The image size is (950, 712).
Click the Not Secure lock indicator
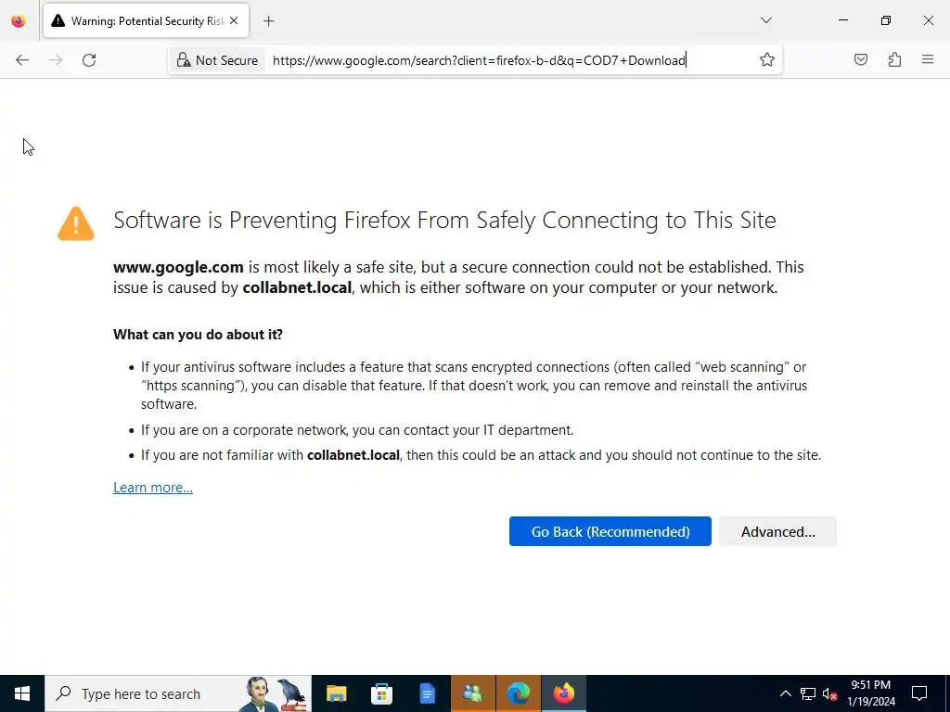pyautogui.click(x=217, y=60)
